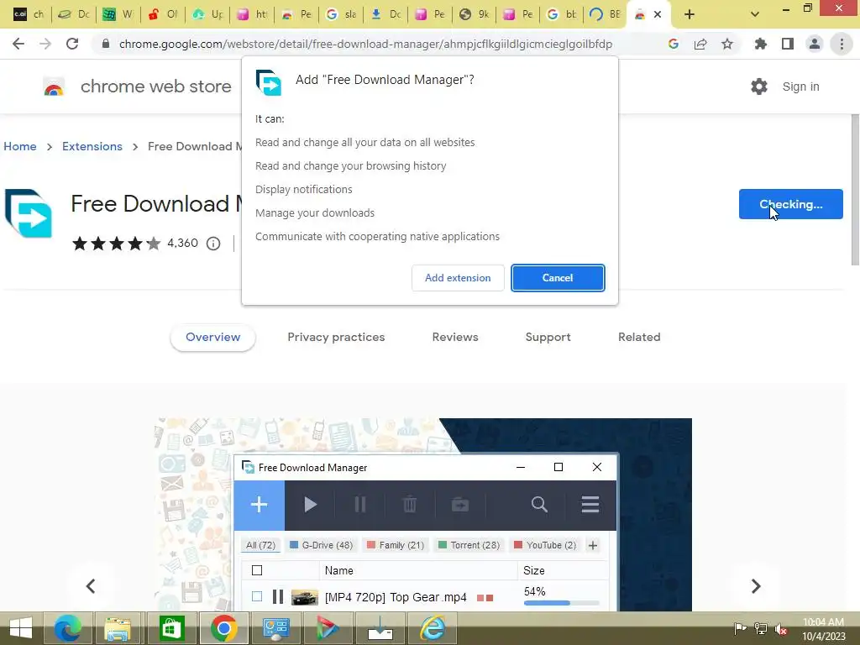Close the active Chrome tab
The image size is (860, 645).
657,14
